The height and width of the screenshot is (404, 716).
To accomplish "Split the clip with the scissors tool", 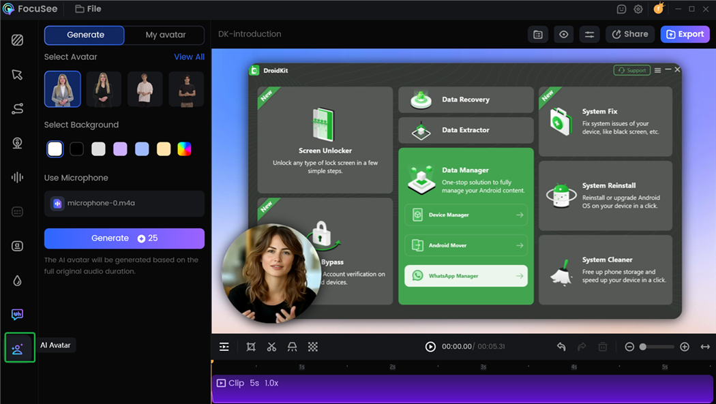I will click(271, 347).
